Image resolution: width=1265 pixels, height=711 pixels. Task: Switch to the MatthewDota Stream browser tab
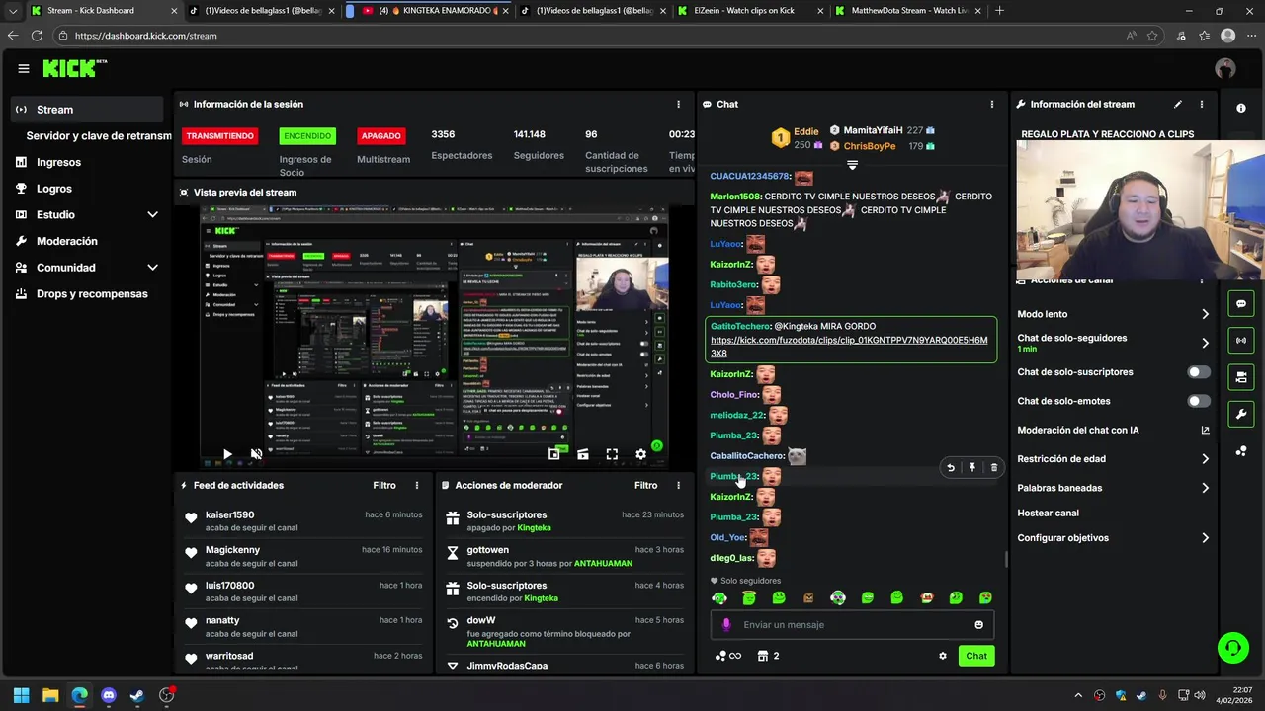point(906,11)
